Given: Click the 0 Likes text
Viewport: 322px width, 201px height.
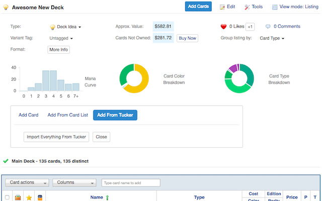Looking at the screenshot, I should [x=236, y=27].
